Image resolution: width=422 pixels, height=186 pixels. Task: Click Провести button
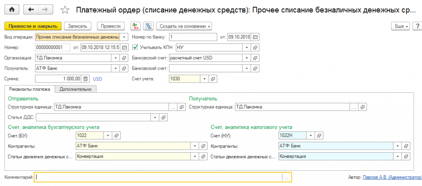tap(110, 26)
